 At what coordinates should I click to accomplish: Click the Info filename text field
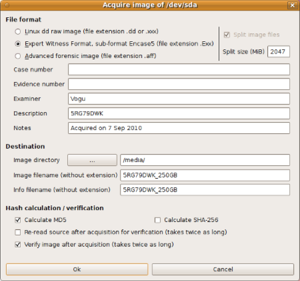[205, 190]
